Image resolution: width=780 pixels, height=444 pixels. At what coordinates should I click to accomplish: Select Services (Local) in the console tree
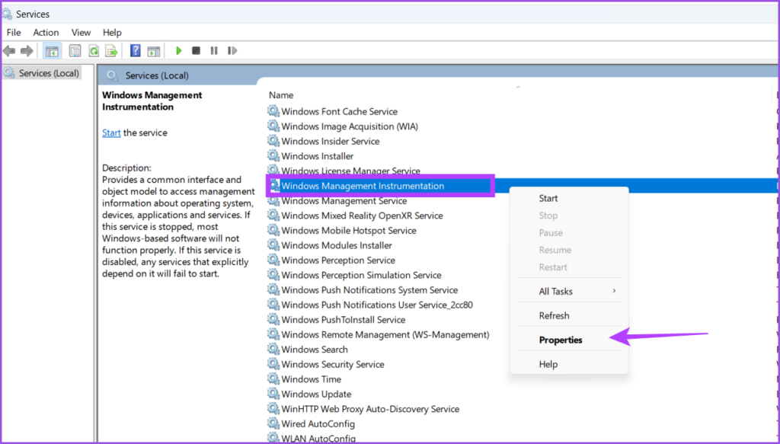49,73
